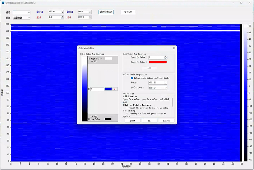Increase the 最小值 spinner value
Image resolution: width=254 pixels, height=170 pixels.
pos(63,11)
